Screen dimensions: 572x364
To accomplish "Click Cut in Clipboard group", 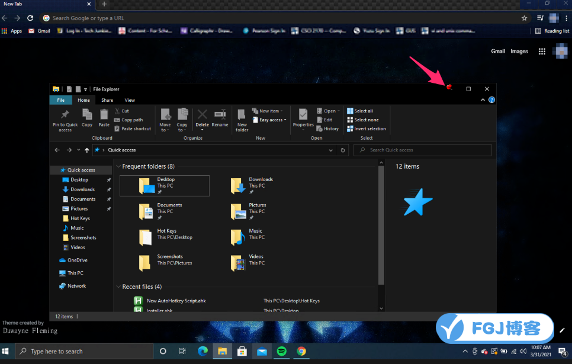I will pyautogui.click(x=122, y=111).
